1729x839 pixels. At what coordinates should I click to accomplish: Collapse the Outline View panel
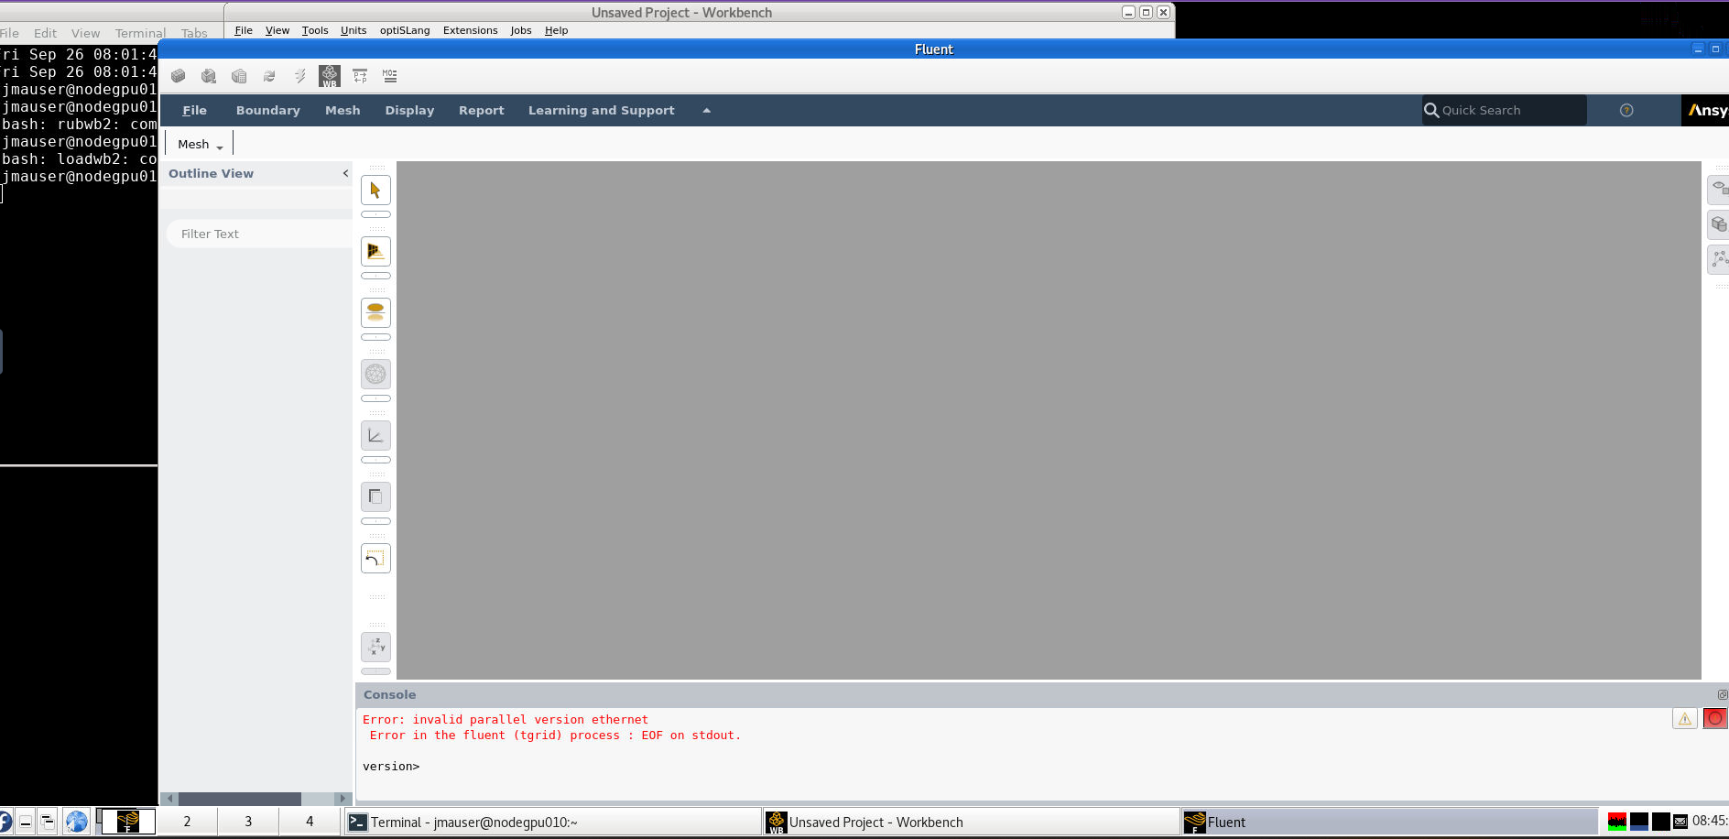coord(345,173)
